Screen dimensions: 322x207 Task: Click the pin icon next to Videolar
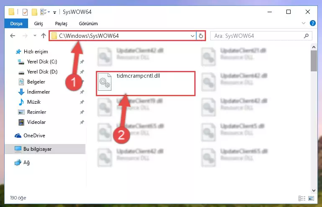[82, 122]
